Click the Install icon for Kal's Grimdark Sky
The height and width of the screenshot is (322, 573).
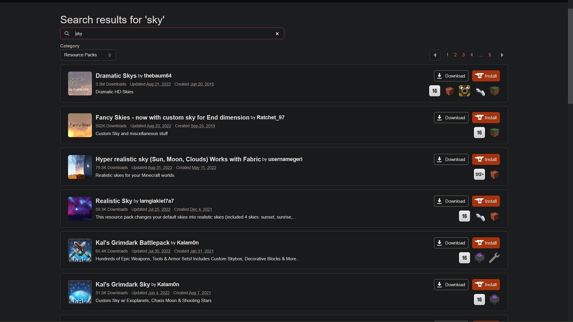click(486, 284)
